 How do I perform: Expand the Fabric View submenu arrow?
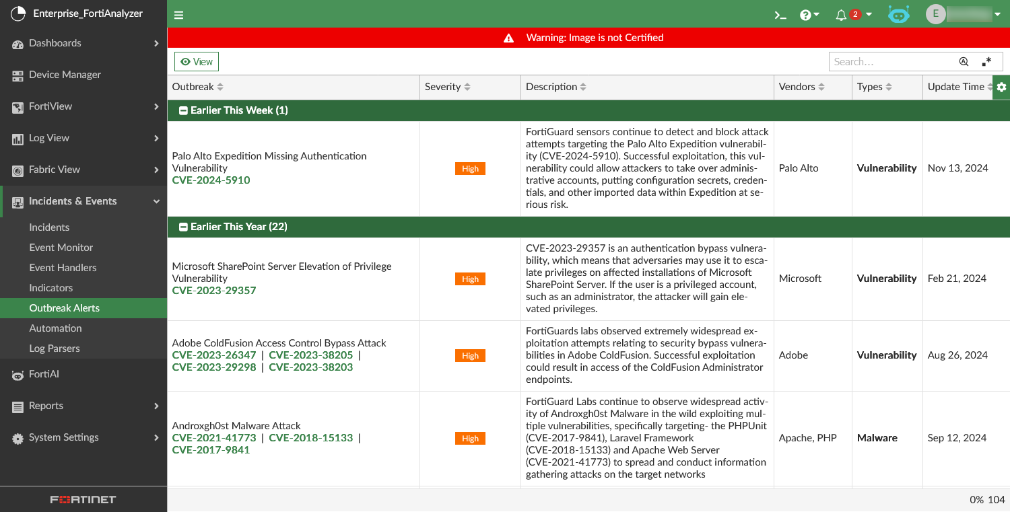click(156, 170)
